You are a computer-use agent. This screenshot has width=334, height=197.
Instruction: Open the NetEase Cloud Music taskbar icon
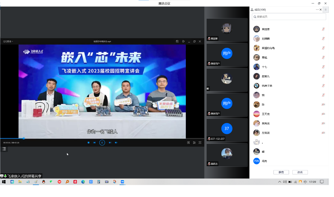click(x=75, y=182)
